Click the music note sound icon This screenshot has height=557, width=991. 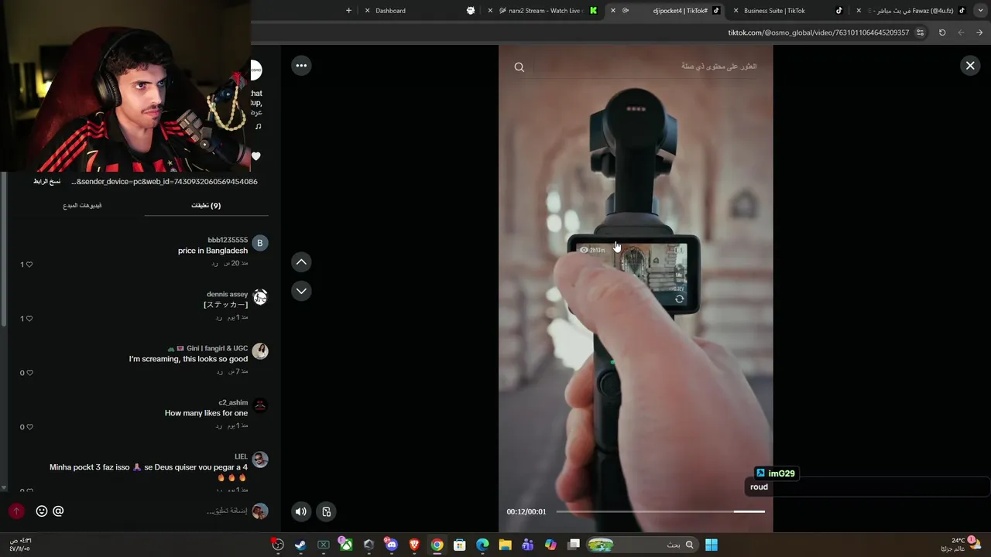coord(258,126)
